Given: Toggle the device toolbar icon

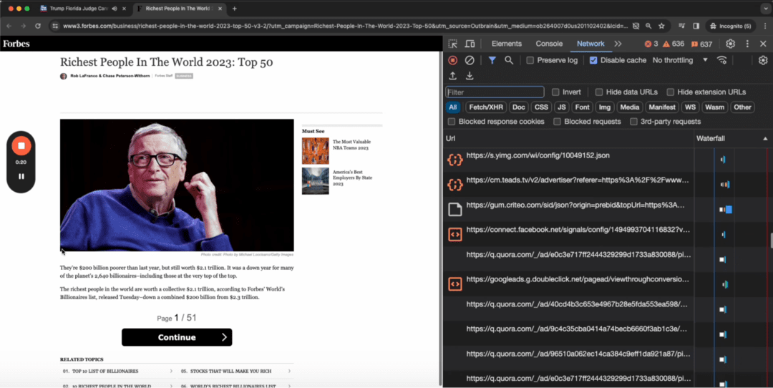Looking at the screenshot, I should point(470,44).
